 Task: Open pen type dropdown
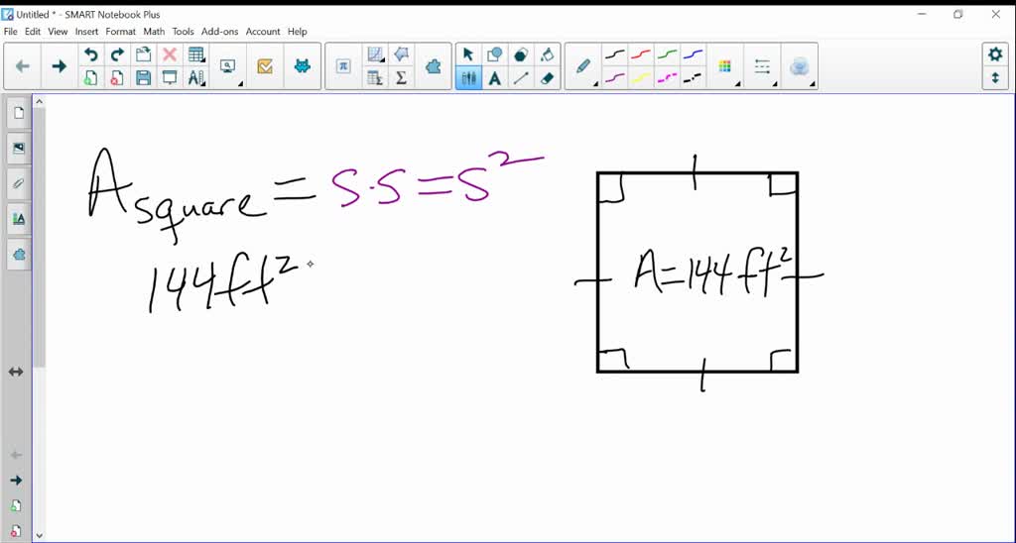coord(583,66)
